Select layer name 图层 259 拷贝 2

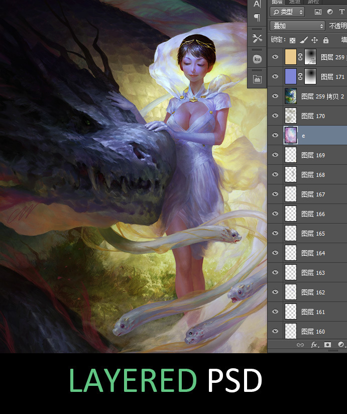click(323, 96)
